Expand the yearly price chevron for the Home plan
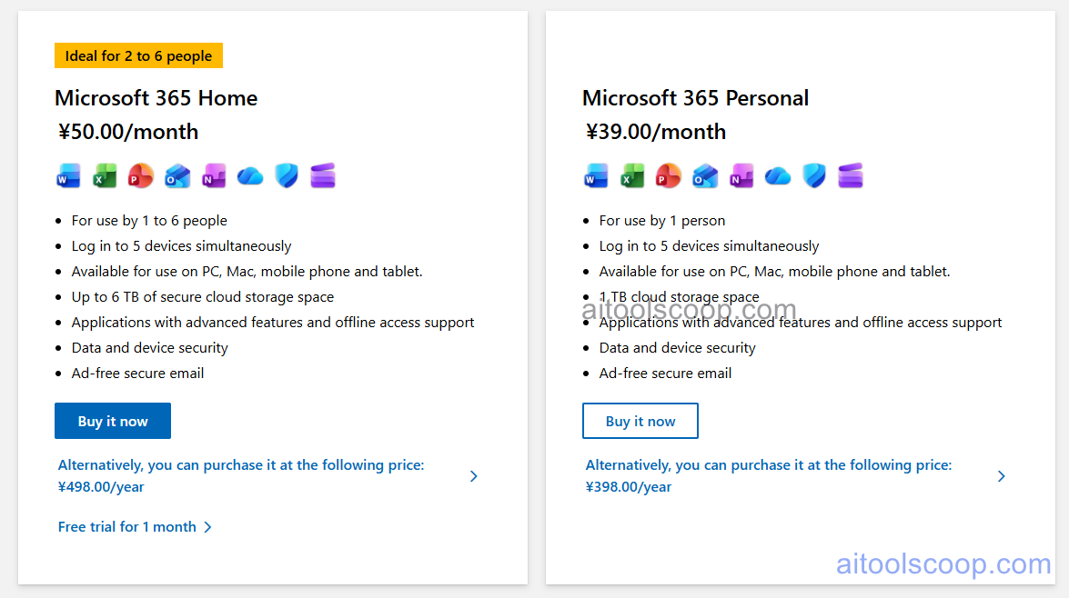 [473, 475]
